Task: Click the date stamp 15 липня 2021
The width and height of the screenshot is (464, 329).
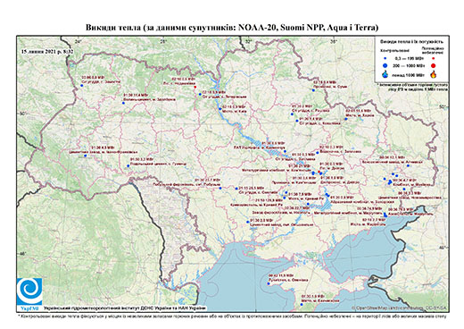Action: [x=47, y=51]
